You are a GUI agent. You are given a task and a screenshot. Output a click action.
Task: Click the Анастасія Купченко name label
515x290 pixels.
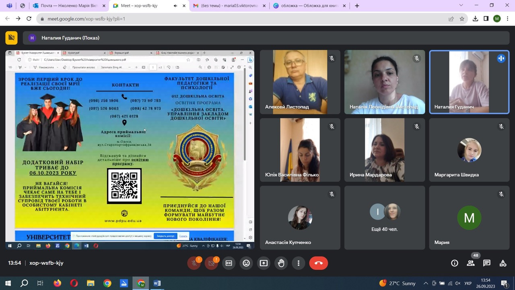coord(288,242)
